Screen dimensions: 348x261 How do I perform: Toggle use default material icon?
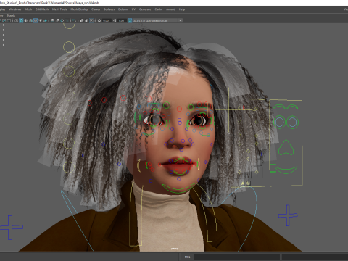coord(26,20)
